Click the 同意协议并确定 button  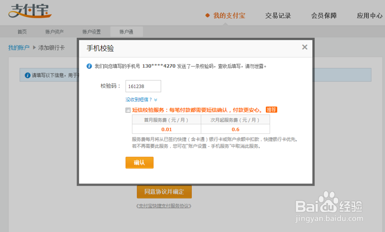(164, 192)
